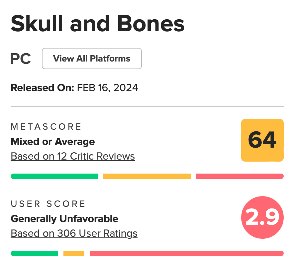Click the METASCORE heading

(x=46, y=127)
